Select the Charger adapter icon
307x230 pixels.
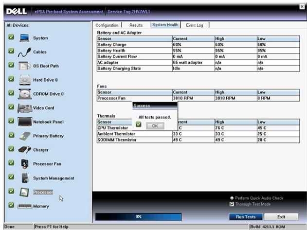click(24, 150)
